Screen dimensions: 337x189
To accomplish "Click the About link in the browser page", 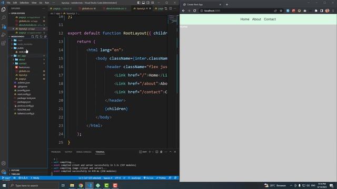I will [256, 19].
